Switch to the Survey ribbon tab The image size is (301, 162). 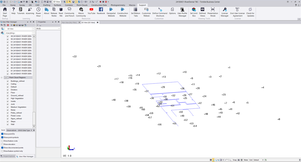22,5
